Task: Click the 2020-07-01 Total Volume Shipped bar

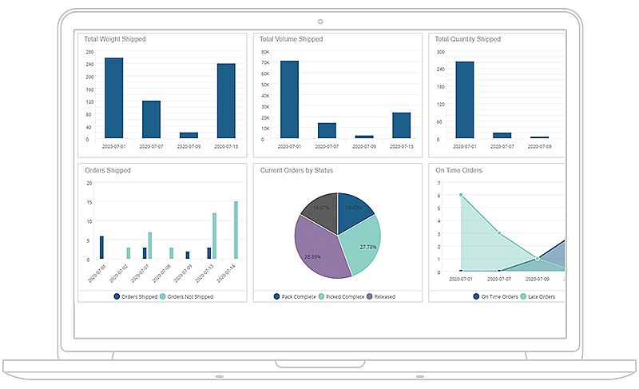Action: [x=289, y=100]
